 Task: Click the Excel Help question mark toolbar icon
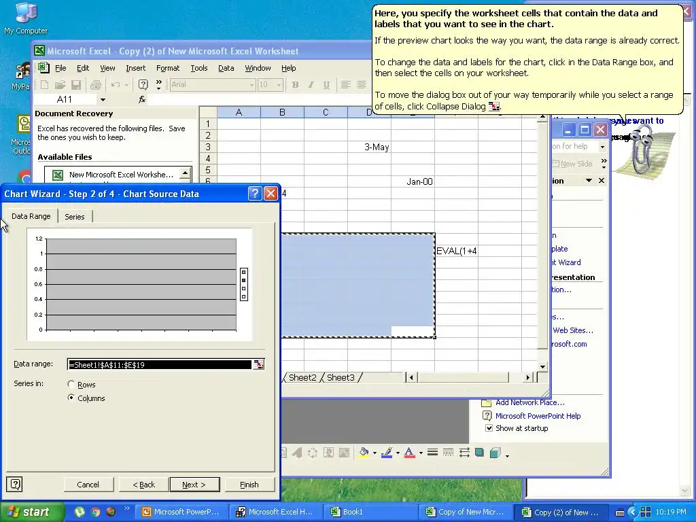click(143, 84)
